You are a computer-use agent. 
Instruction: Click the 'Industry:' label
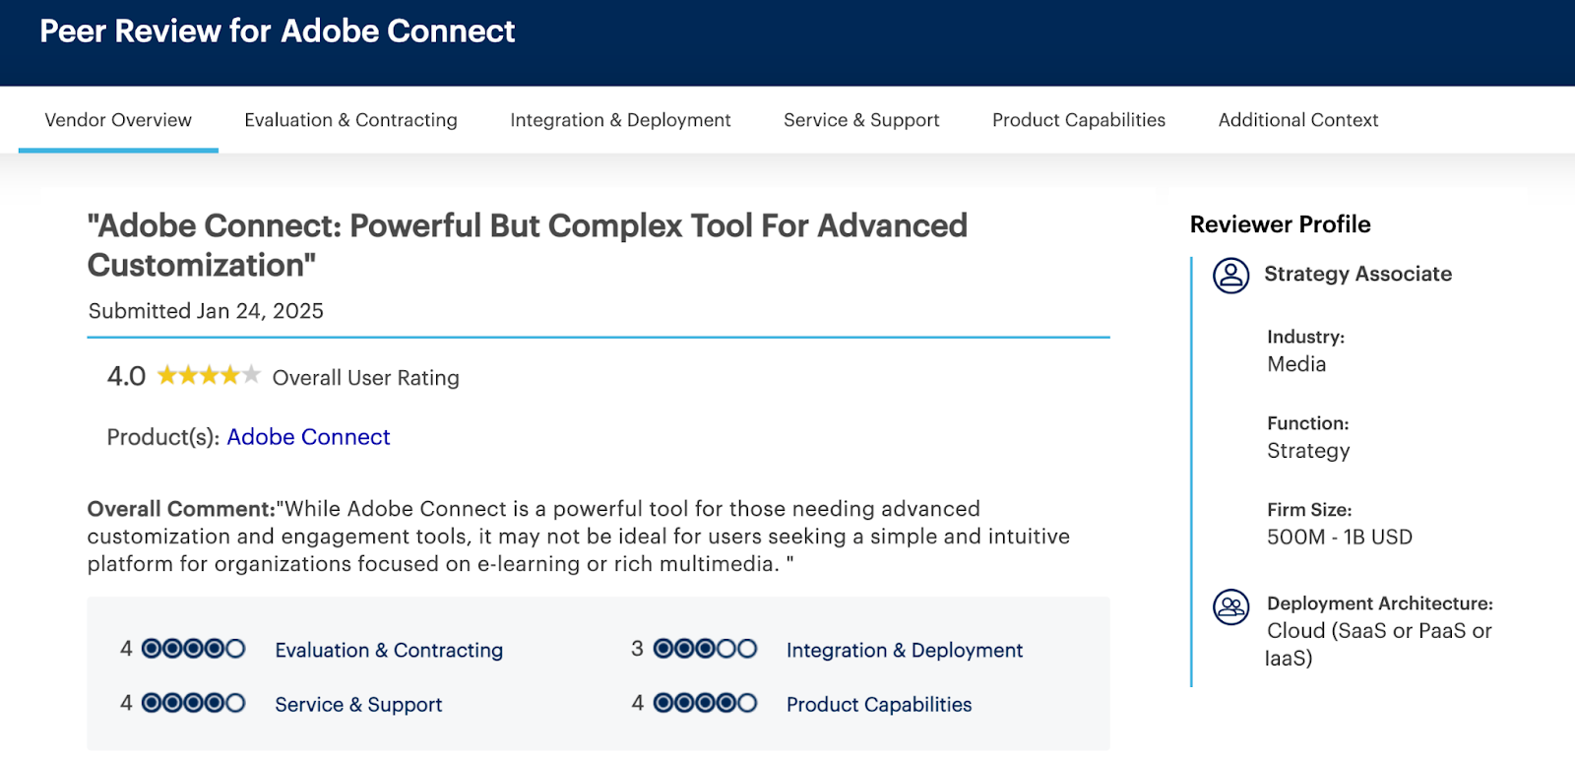[x=1305, y=337]
